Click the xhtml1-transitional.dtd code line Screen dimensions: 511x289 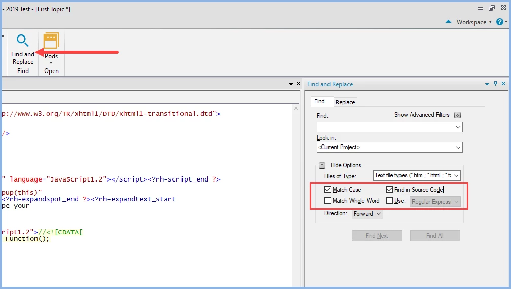111,114
